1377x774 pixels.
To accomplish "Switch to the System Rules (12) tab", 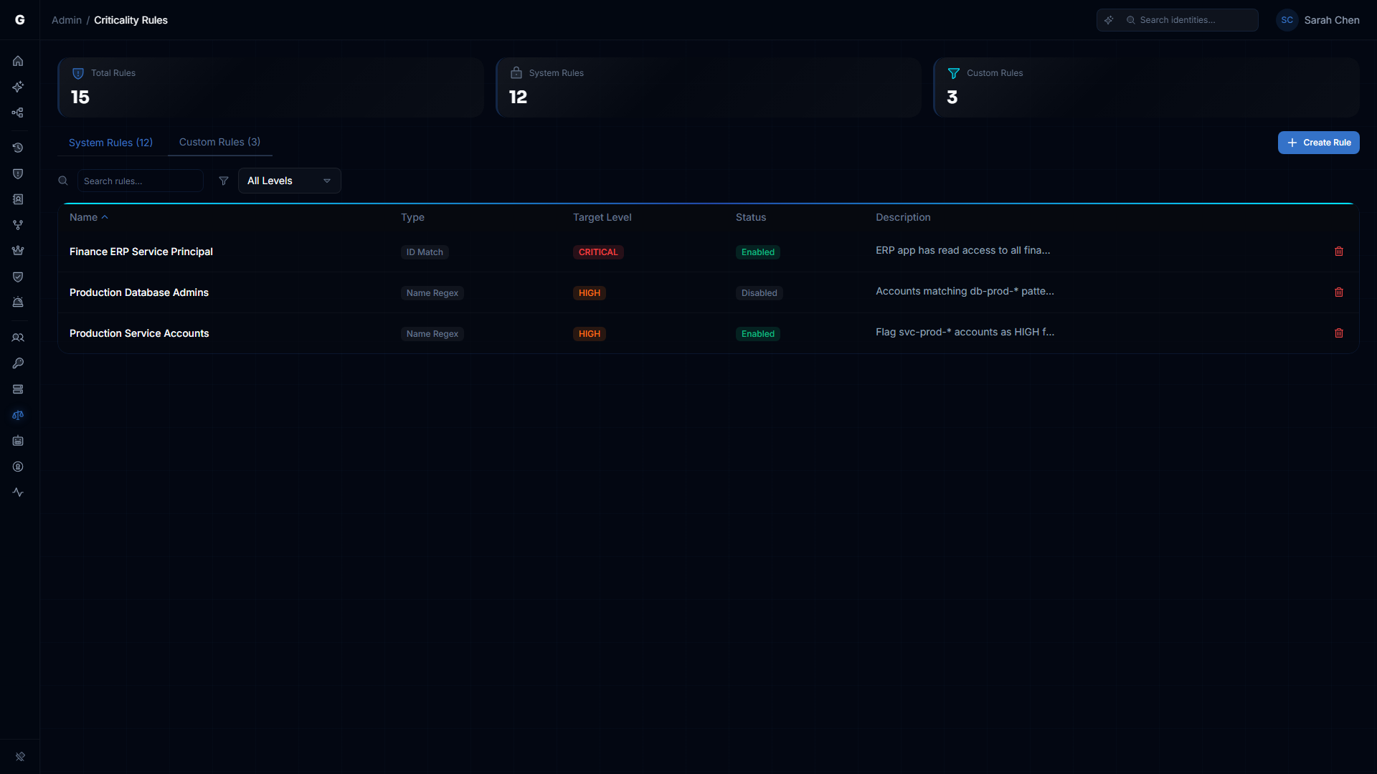I will [110, 143].
